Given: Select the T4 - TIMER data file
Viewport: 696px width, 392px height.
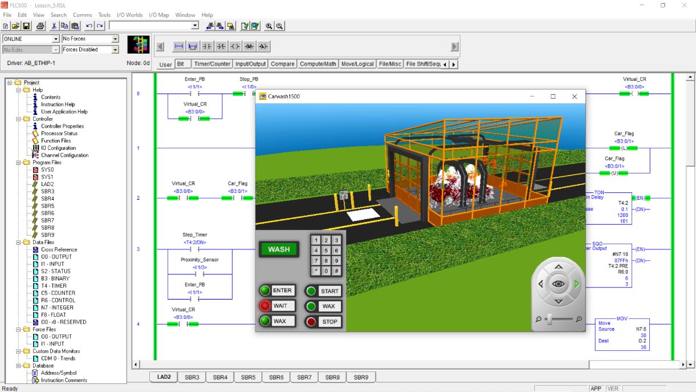Looking at the screenshot, I should [54, 286].
